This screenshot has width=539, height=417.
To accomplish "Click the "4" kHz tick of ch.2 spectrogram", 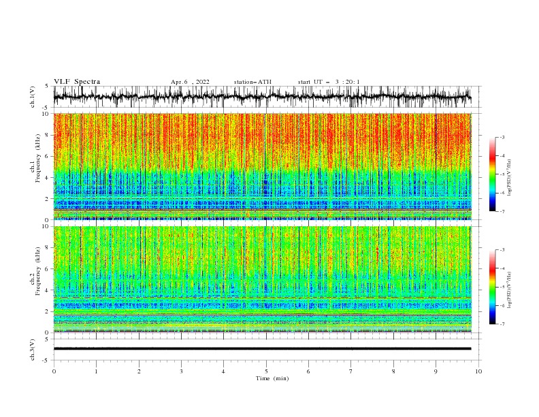I will tap(47, 290).
